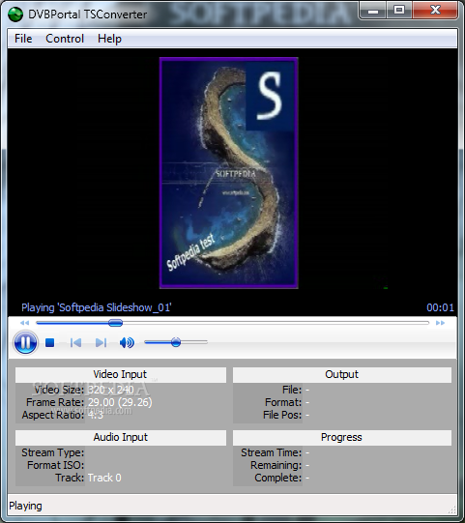Click the volume slider knob
Screen dimensions: 465x523
(176, 342)
